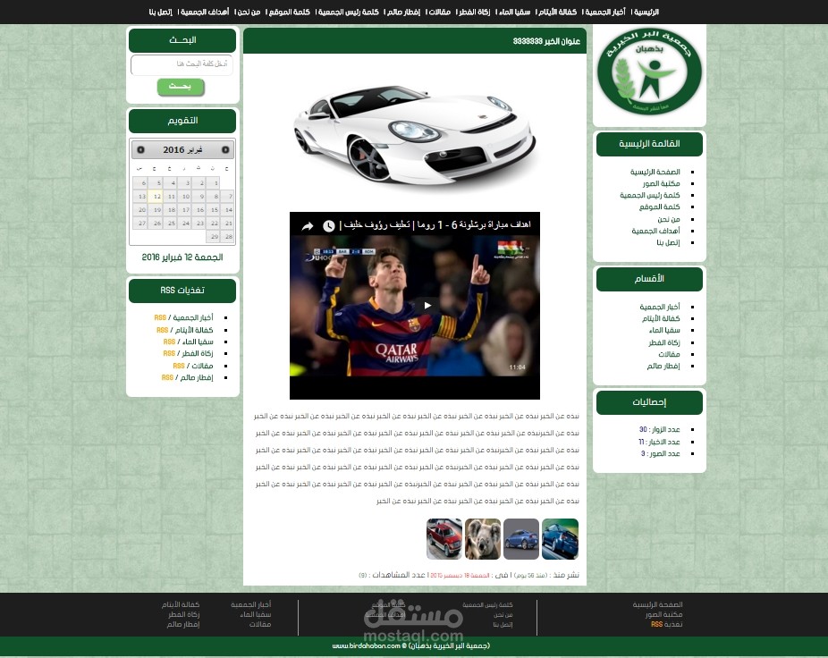Open من نحن in the right sidebar

(x=670, y=219)
